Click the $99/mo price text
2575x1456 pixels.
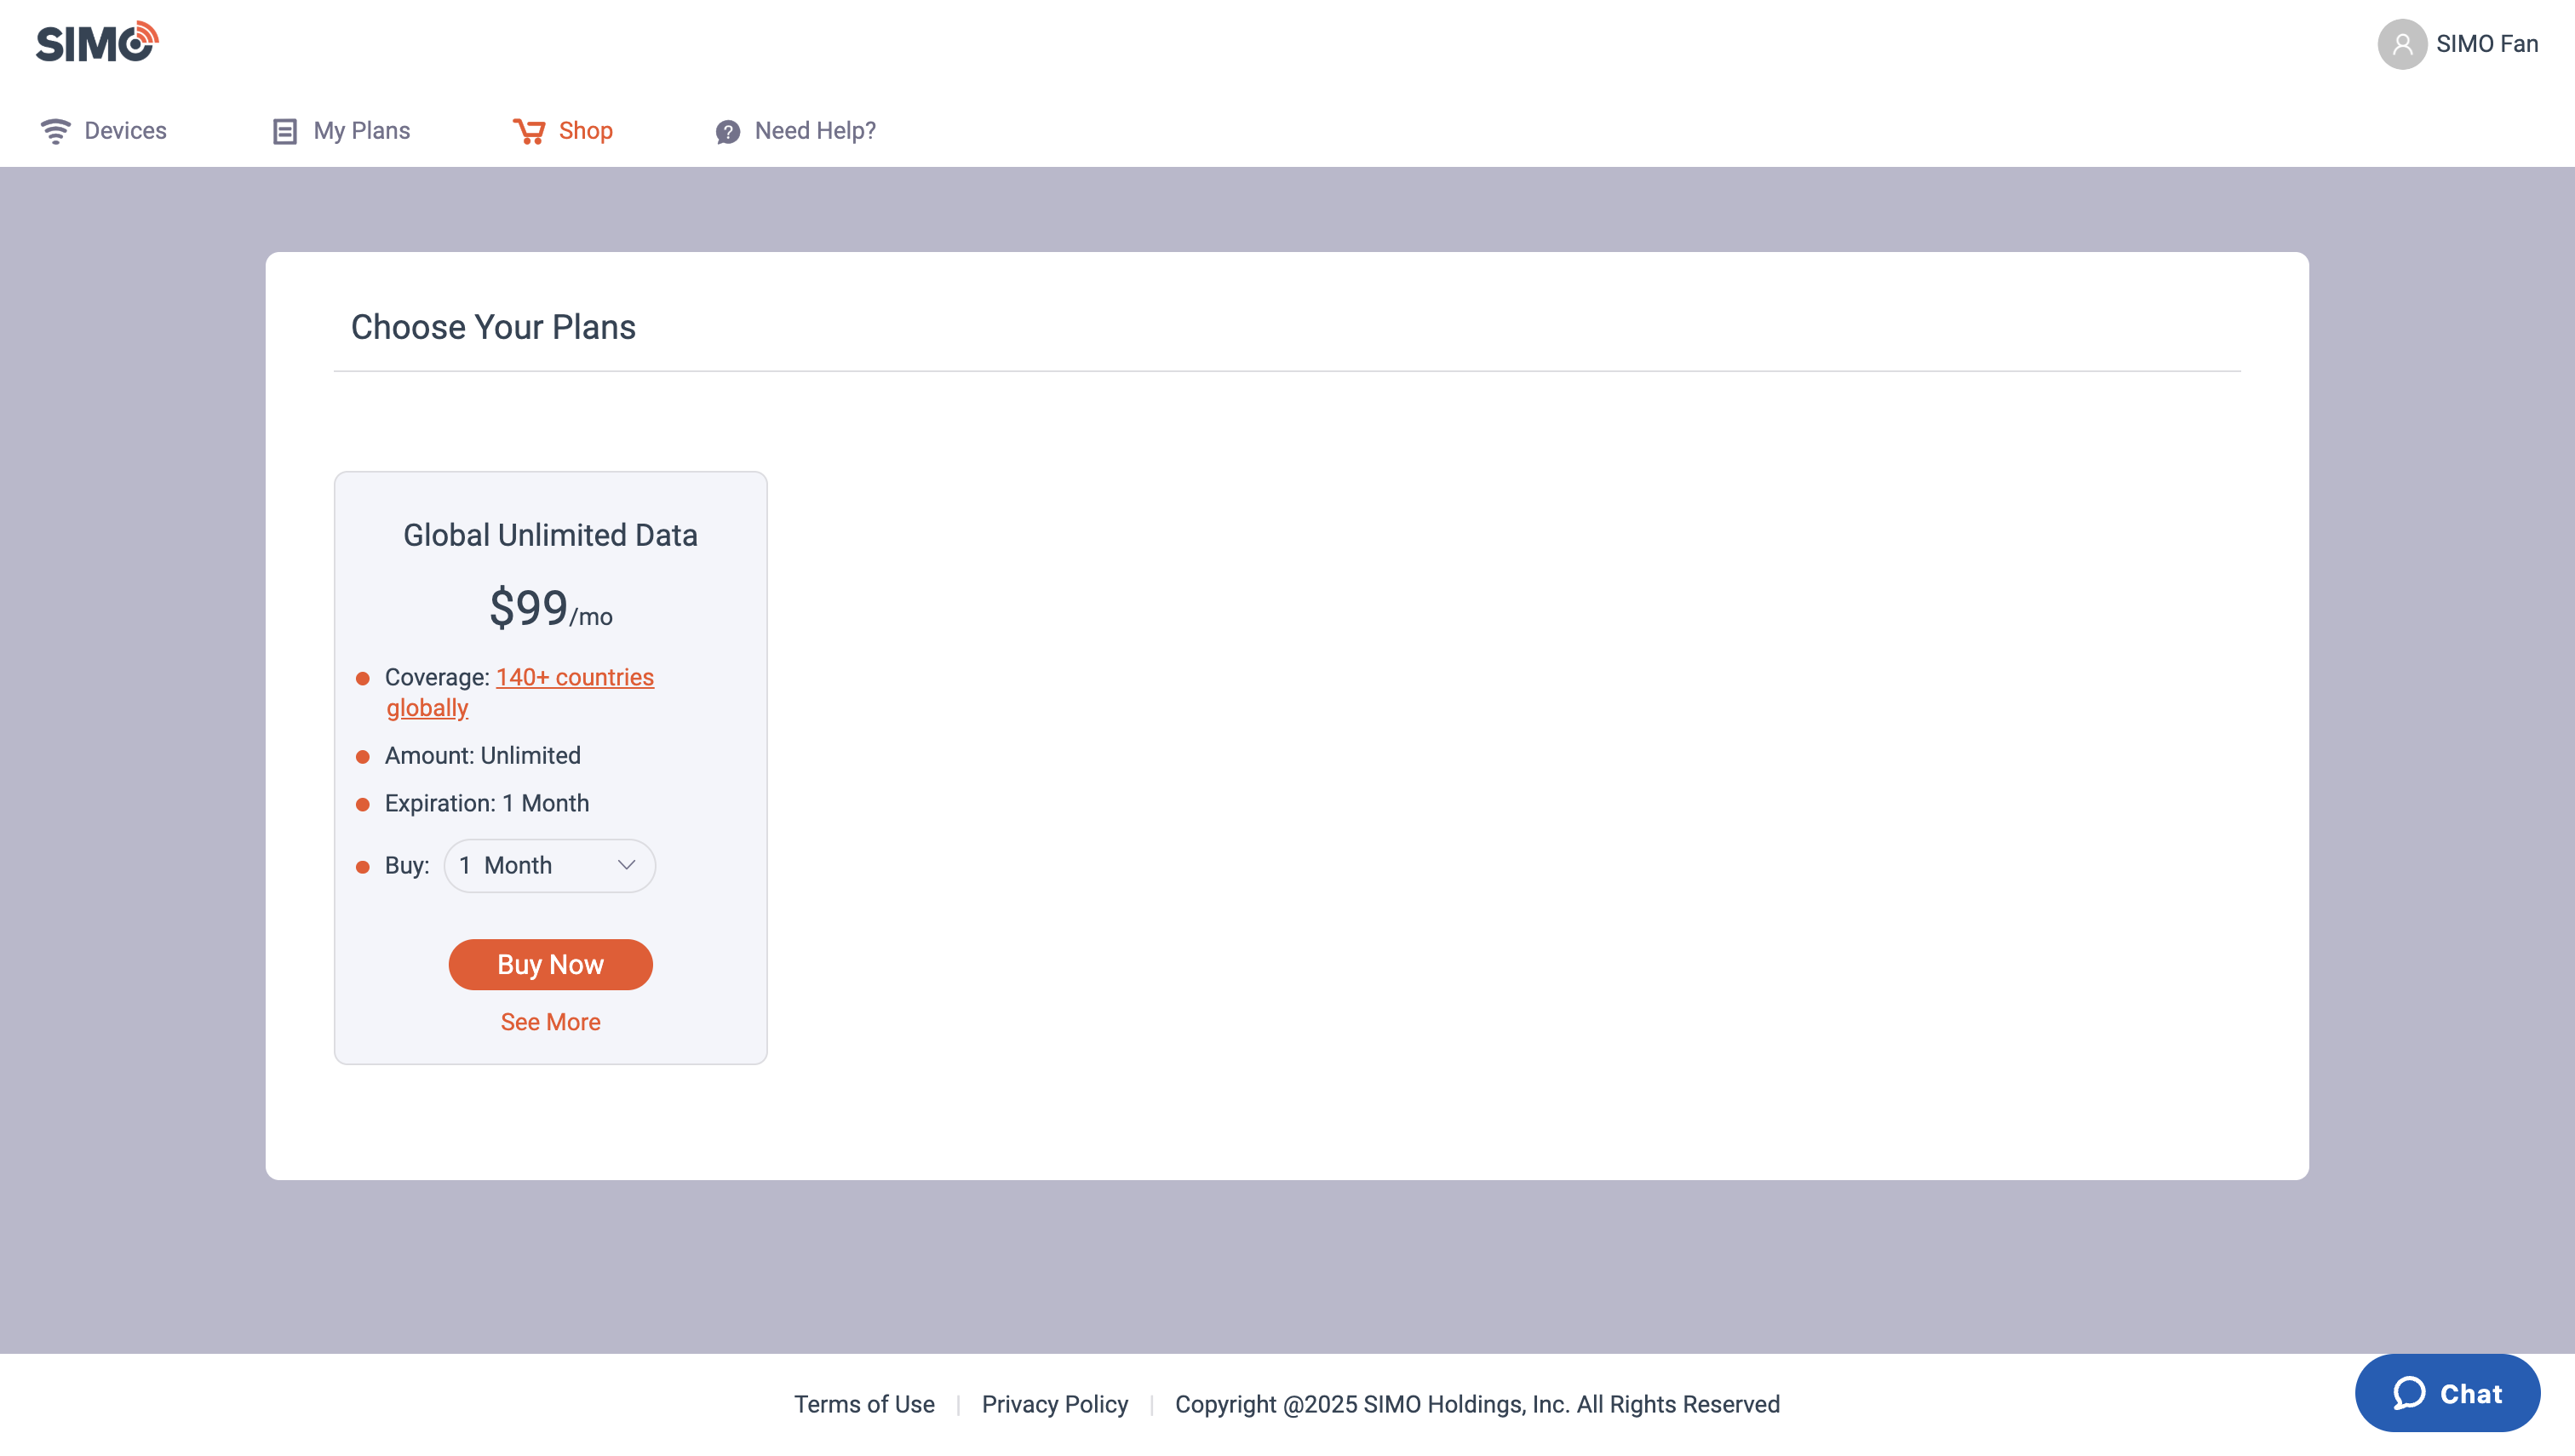(x=551, y=609)
